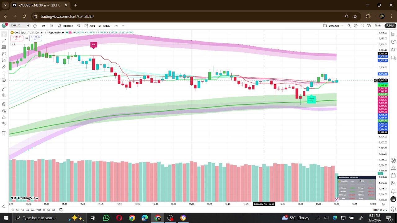Toggle the pink indicator status pill in legend
The image size is (397, 223).
tap(70, 33)
